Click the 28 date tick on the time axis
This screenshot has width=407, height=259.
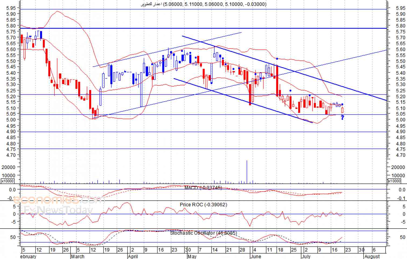point(242,250)
